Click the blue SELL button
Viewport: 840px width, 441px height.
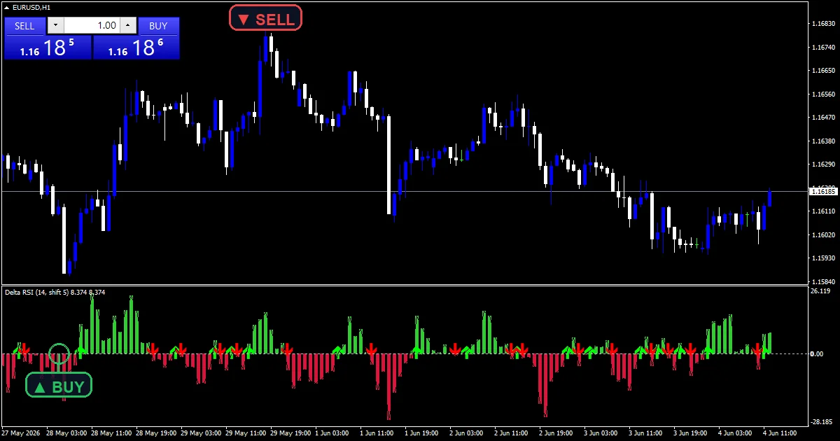click(x=24, y=26)
